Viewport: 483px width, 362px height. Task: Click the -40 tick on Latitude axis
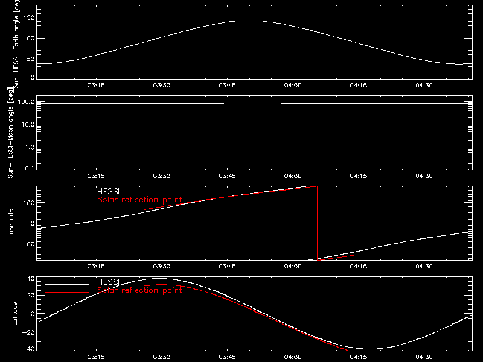click(x=28, y=349)
